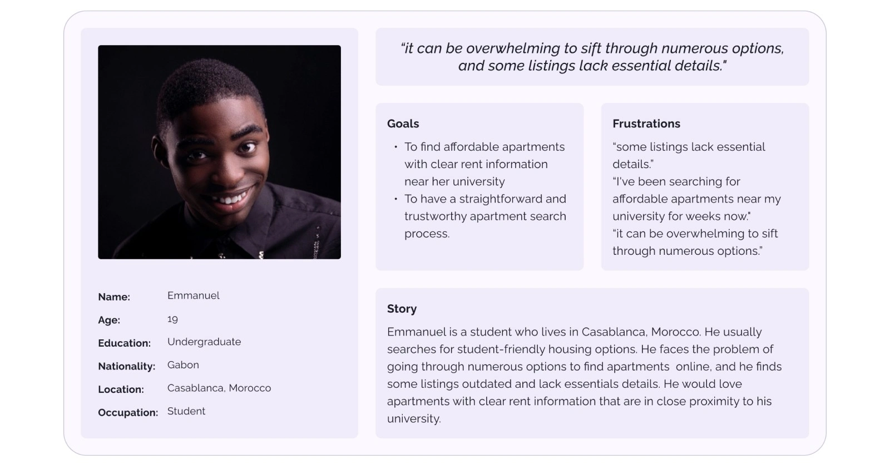This screenshot has height=469, width=890.
Task: Select the Nationality label
Action: 126,366
